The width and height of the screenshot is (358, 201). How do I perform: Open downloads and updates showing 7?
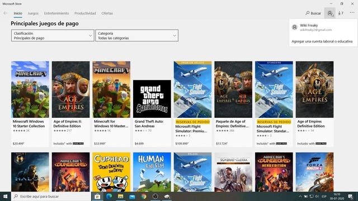pyautogui.click(x=341, y=13)
